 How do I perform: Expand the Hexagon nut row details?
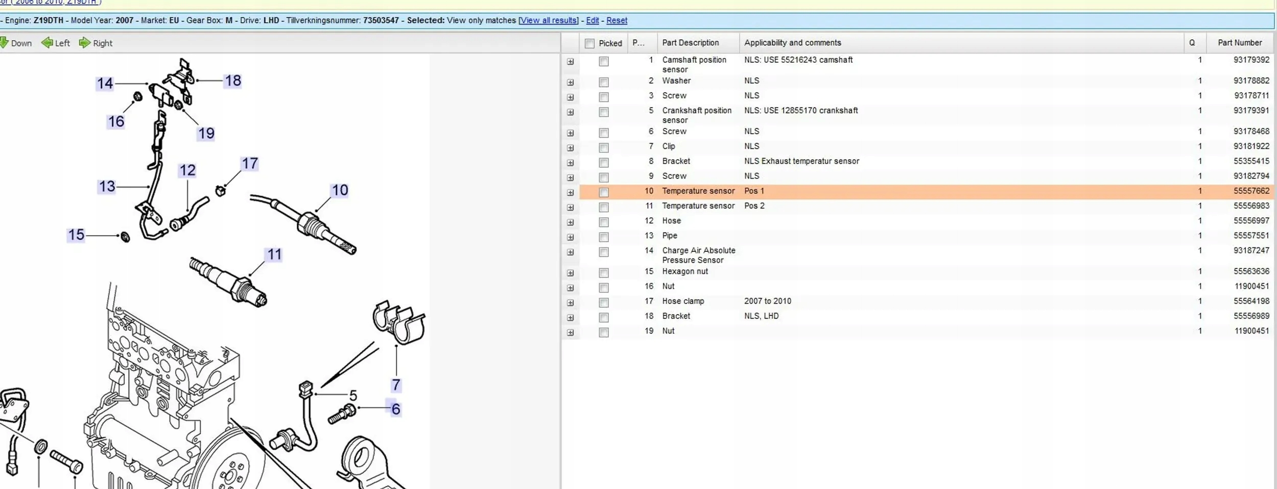[x=571, y=273]
